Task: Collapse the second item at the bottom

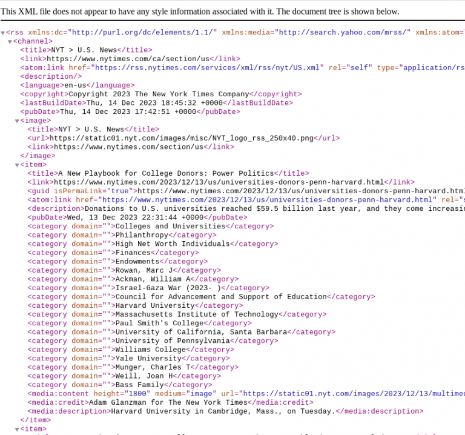Action: coord(17,429)
